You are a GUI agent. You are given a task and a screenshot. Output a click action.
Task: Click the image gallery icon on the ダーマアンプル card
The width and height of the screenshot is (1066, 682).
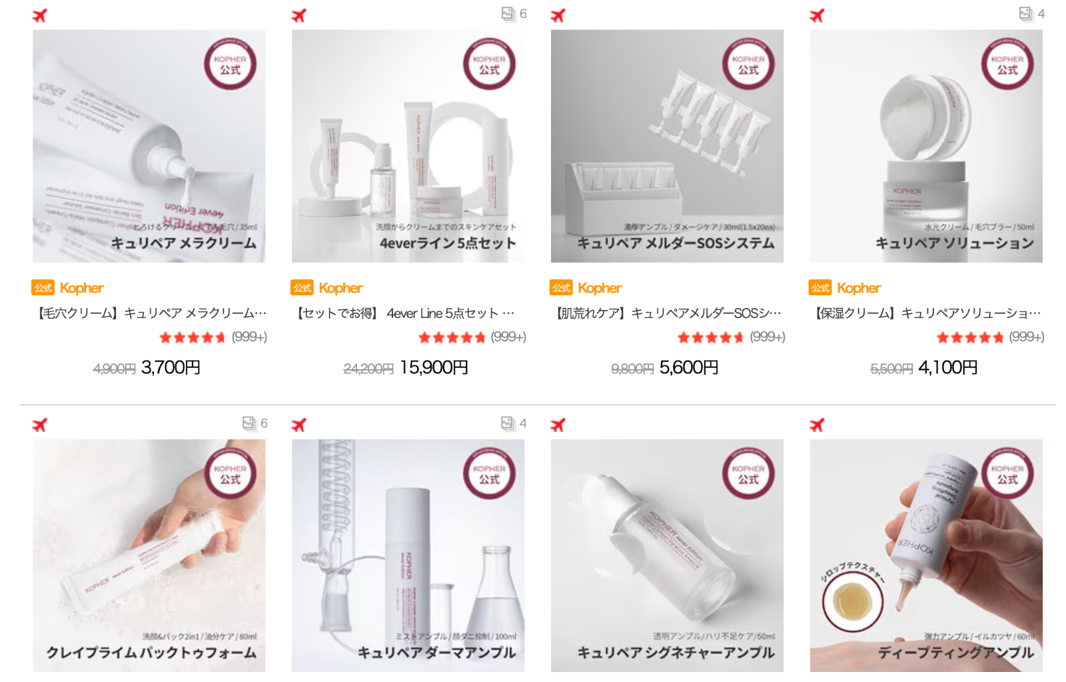[x=508, y=423]
